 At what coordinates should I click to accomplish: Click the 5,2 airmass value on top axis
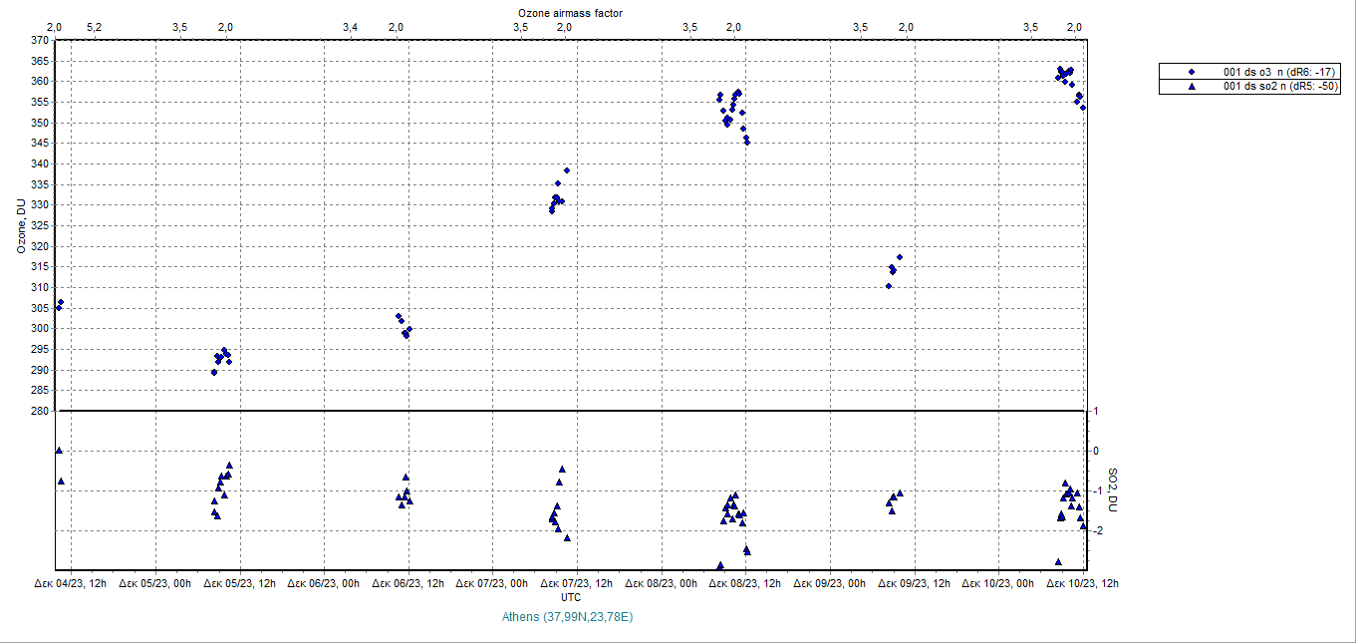point(94,26)
